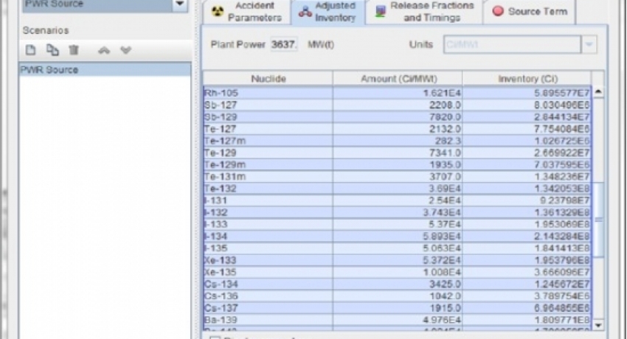This screenshot has height=339, width=627.
Task: Select the Cs-134 nuclide cell
Action: (x=268, y=284)
